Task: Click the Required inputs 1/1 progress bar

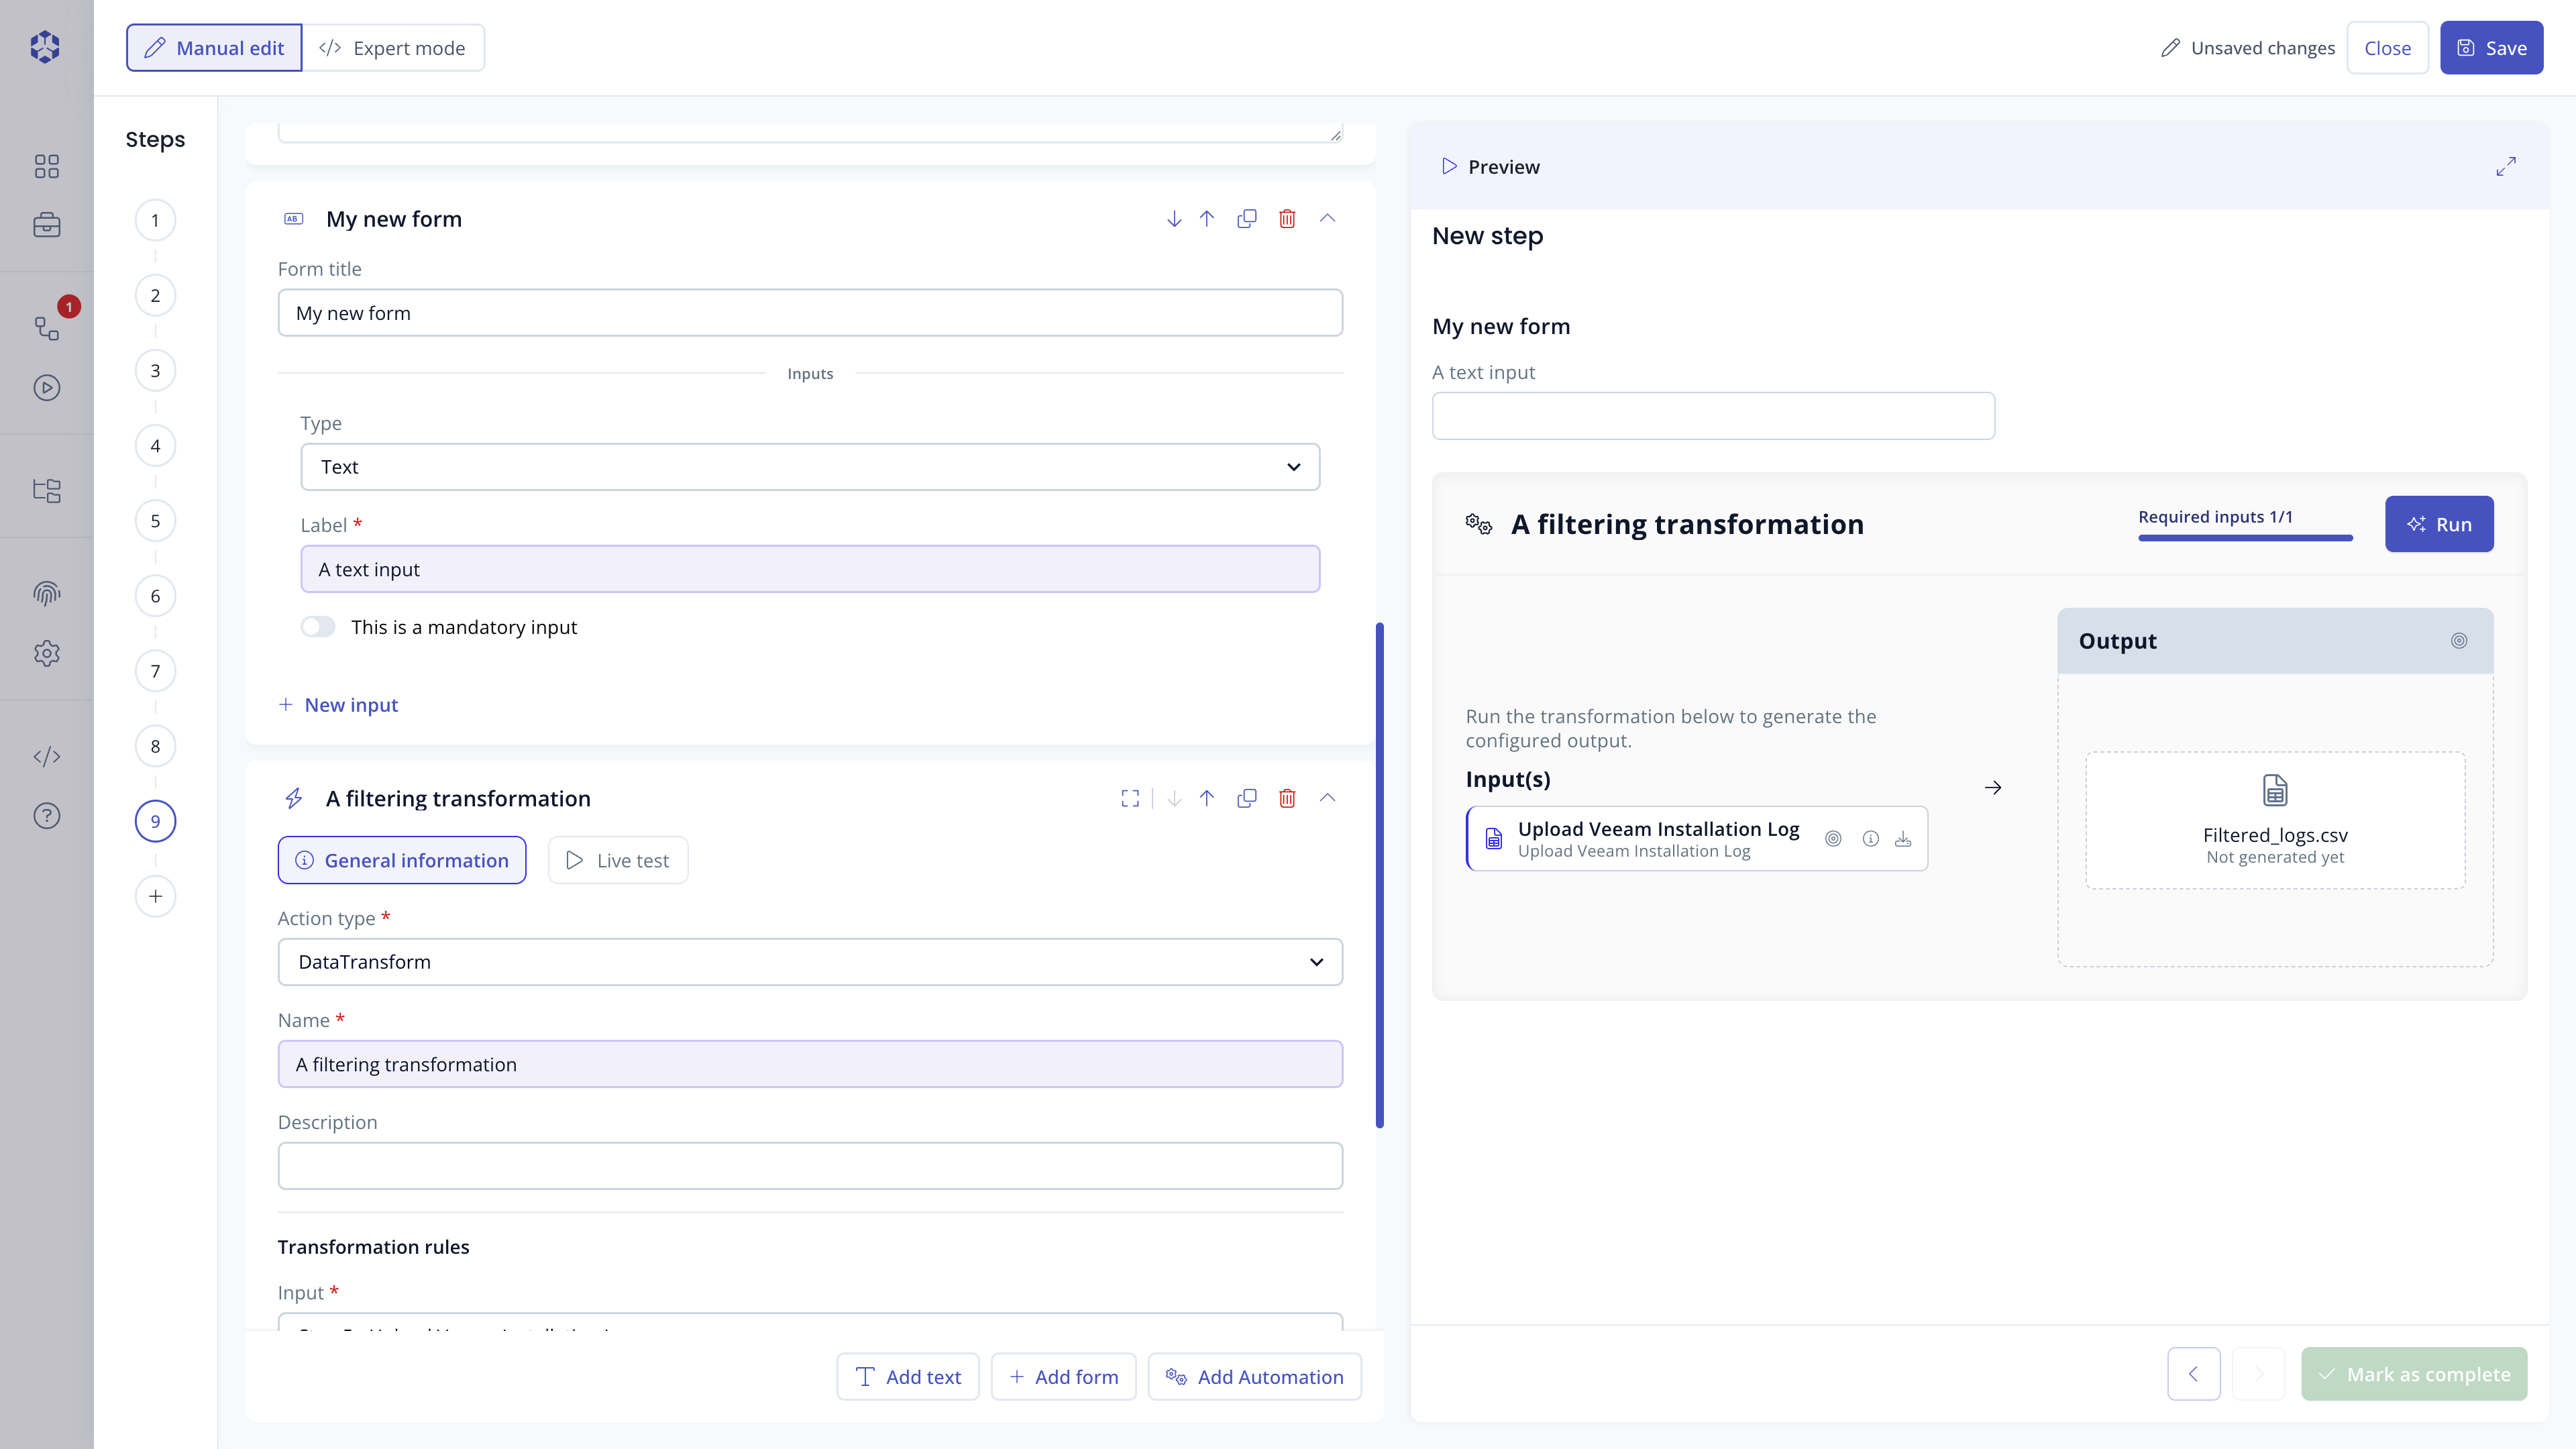Action: (2245, 538)
